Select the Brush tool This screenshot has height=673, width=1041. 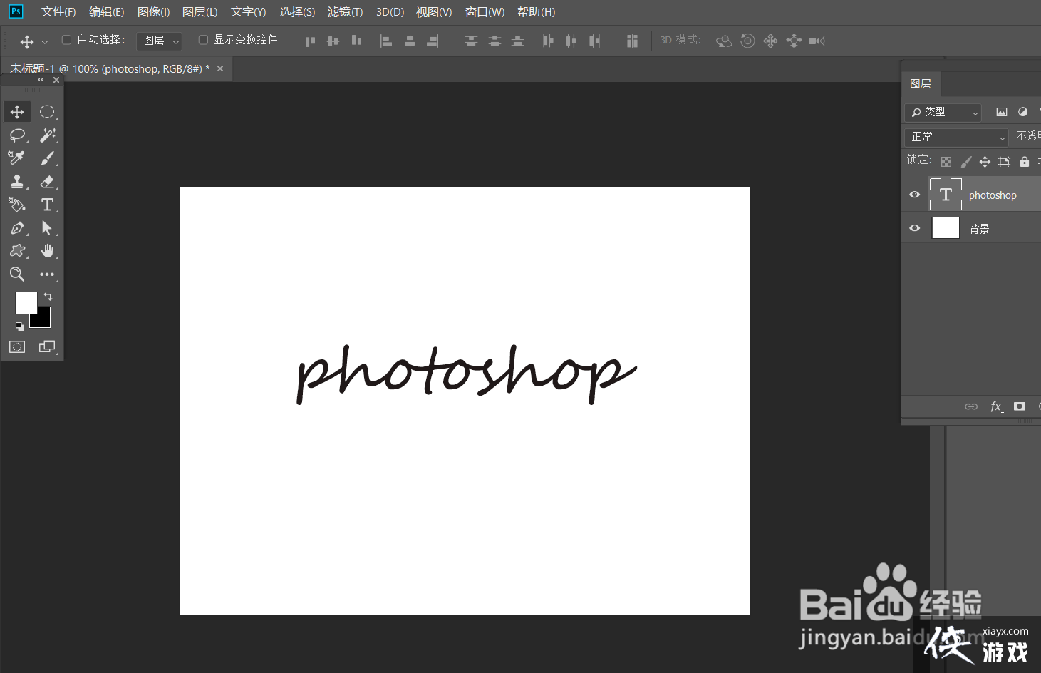pos(48,158)
